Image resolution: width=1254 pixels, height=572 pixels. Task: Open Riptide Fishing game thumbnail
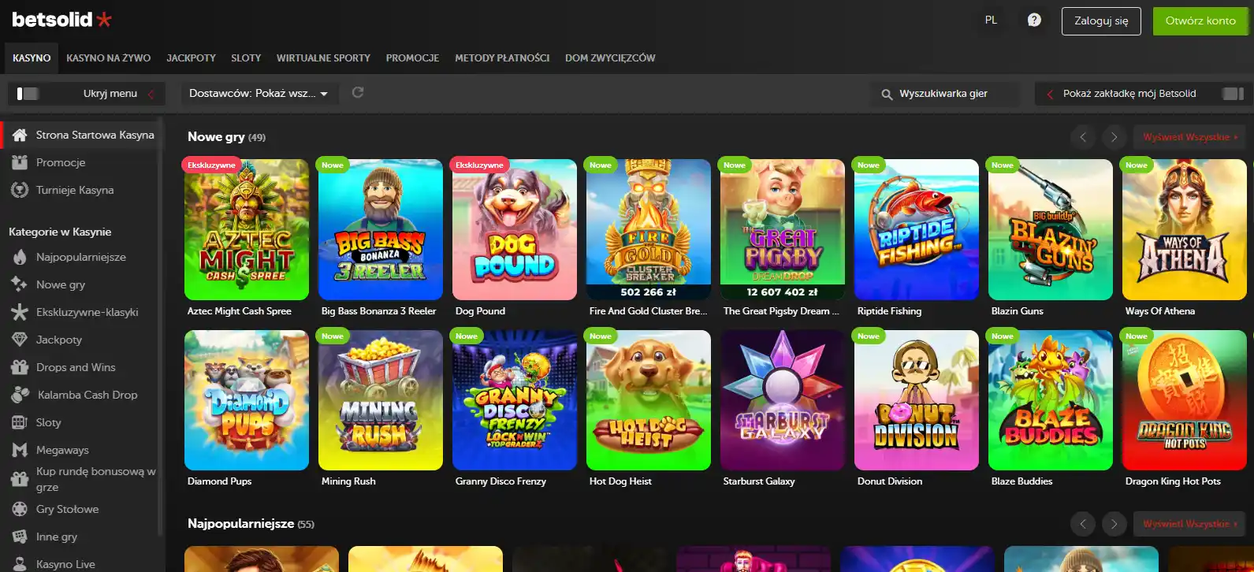click(x=917, y=230)
